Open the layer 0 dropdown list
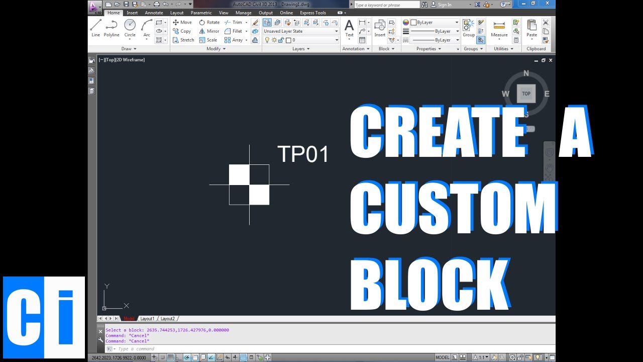 [x=301, y=40]
